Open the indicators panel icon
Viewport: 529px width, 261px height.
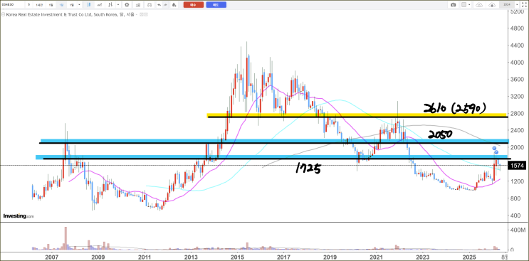[x=138, y=5]
